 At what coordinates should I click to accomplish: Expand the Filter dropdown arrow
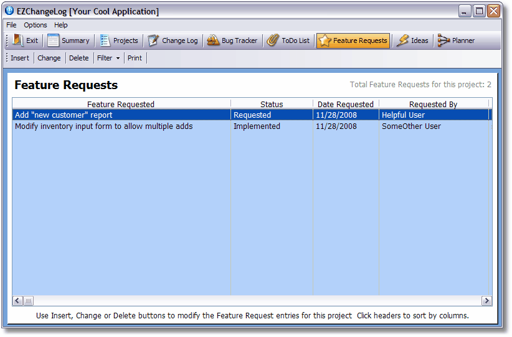(x=118, y=59)
